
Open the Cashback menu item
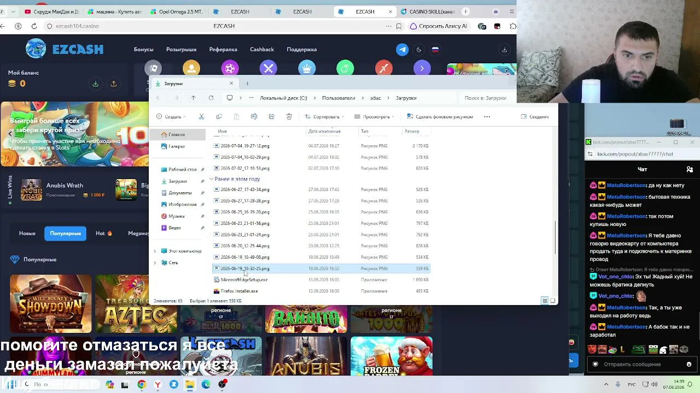point(262,50)
